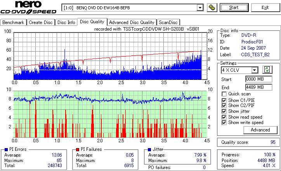Image resolution: width=281 pixels, height=171 pixels.
Task: Uncheck Show C1/PIE
Action: pos(224,100)
